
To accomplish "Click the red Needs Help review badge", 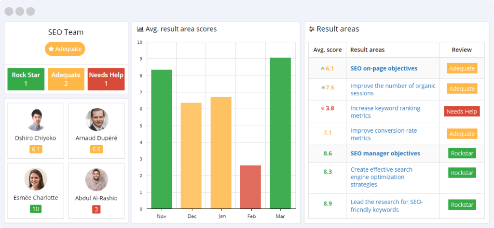I will 462,112.
